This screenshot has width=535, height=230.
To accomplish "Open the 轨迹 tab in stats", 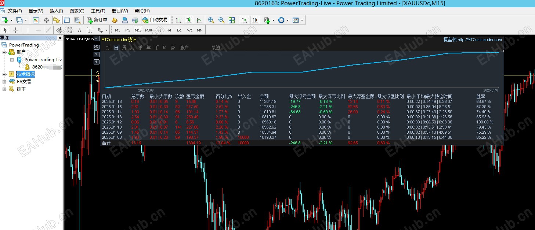I will pos(216,48).
